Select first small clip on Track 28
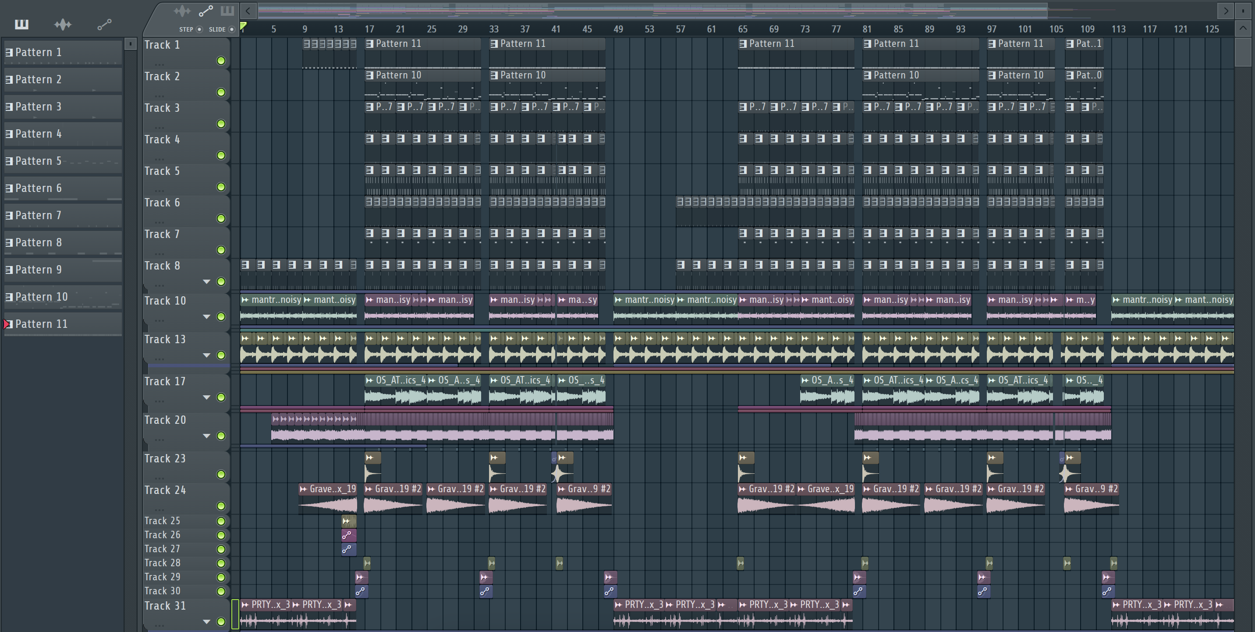Image resolution: width=1255 pixels, height=632 pixels. (367, 563)
